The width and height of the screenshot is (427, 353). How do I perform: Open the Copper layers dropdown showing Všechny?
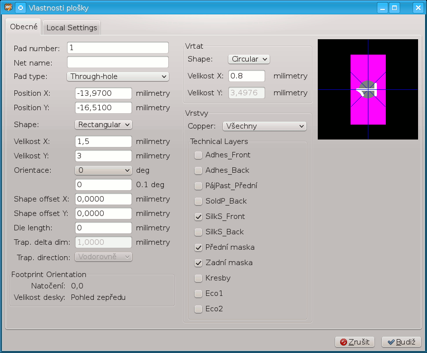pos(265,126)
